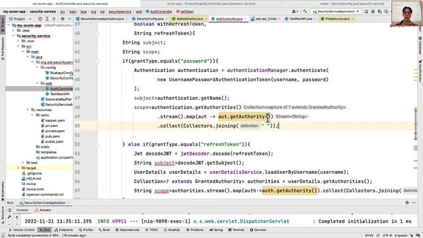
Task: Open Spring tool window
Action: point(216,230)
